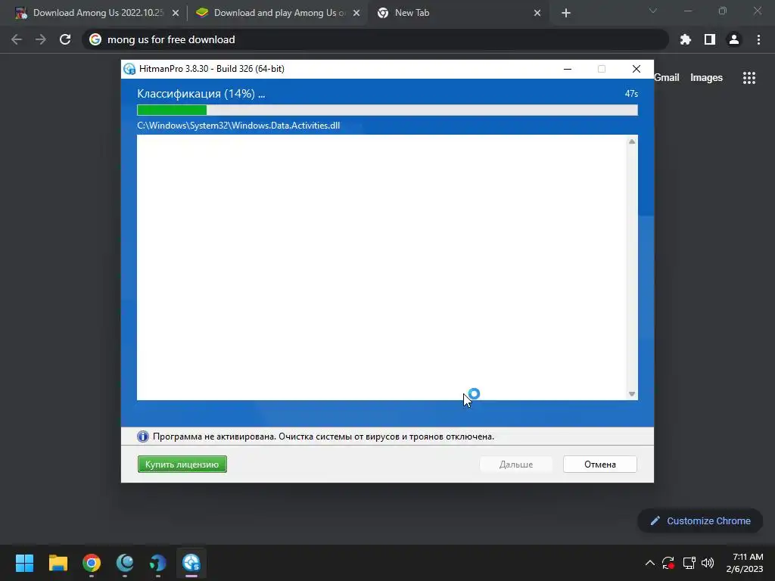Minimize the HitmanPro window

pos(568,69)
